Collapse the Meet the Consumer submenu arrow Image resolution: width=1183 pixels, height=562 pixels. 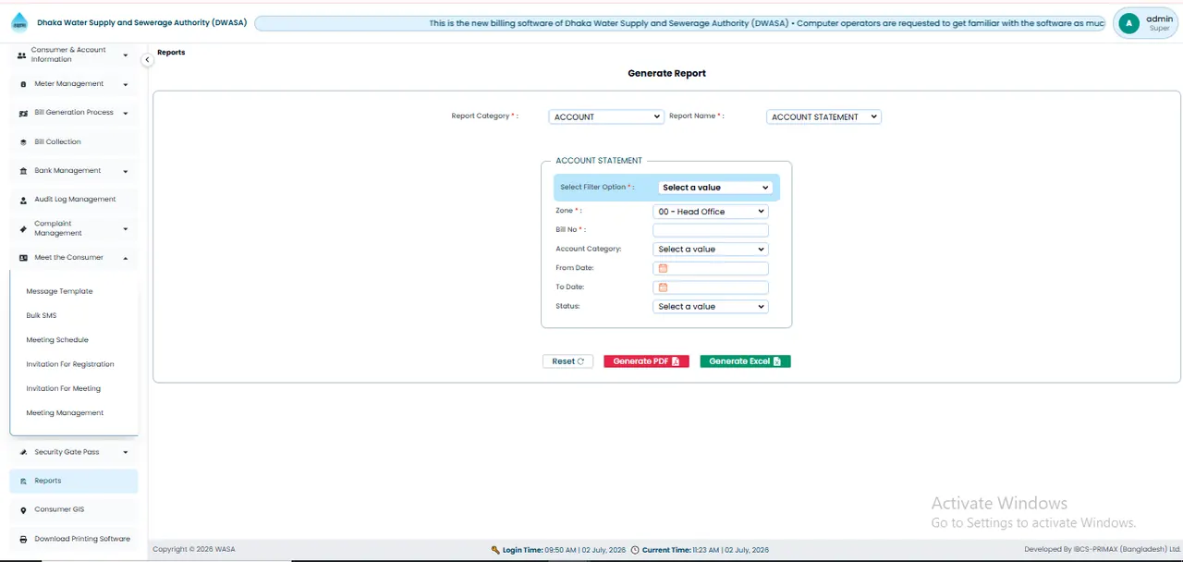click(126, 258)
